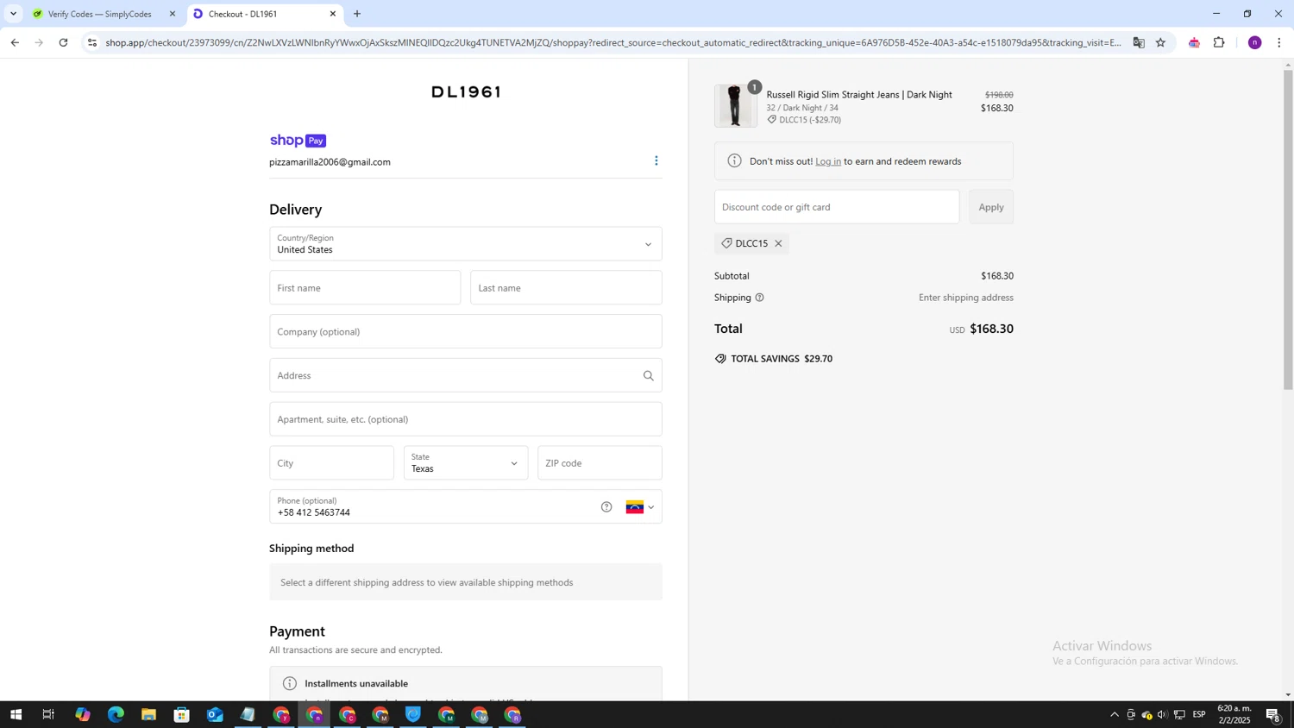1294x728 pixels.
Task: Open Microsoft Store from the taskbar
Action: 181,714
